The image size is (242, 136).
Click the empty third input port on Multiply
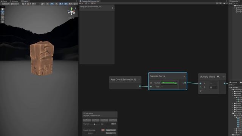pos(200,91)
